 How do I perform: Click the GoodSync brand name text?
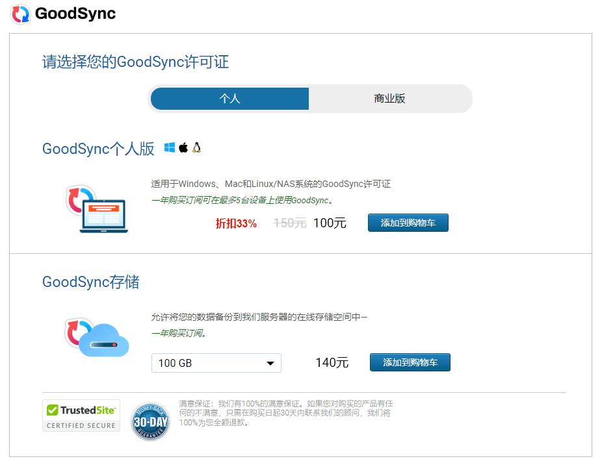[75, 14]
